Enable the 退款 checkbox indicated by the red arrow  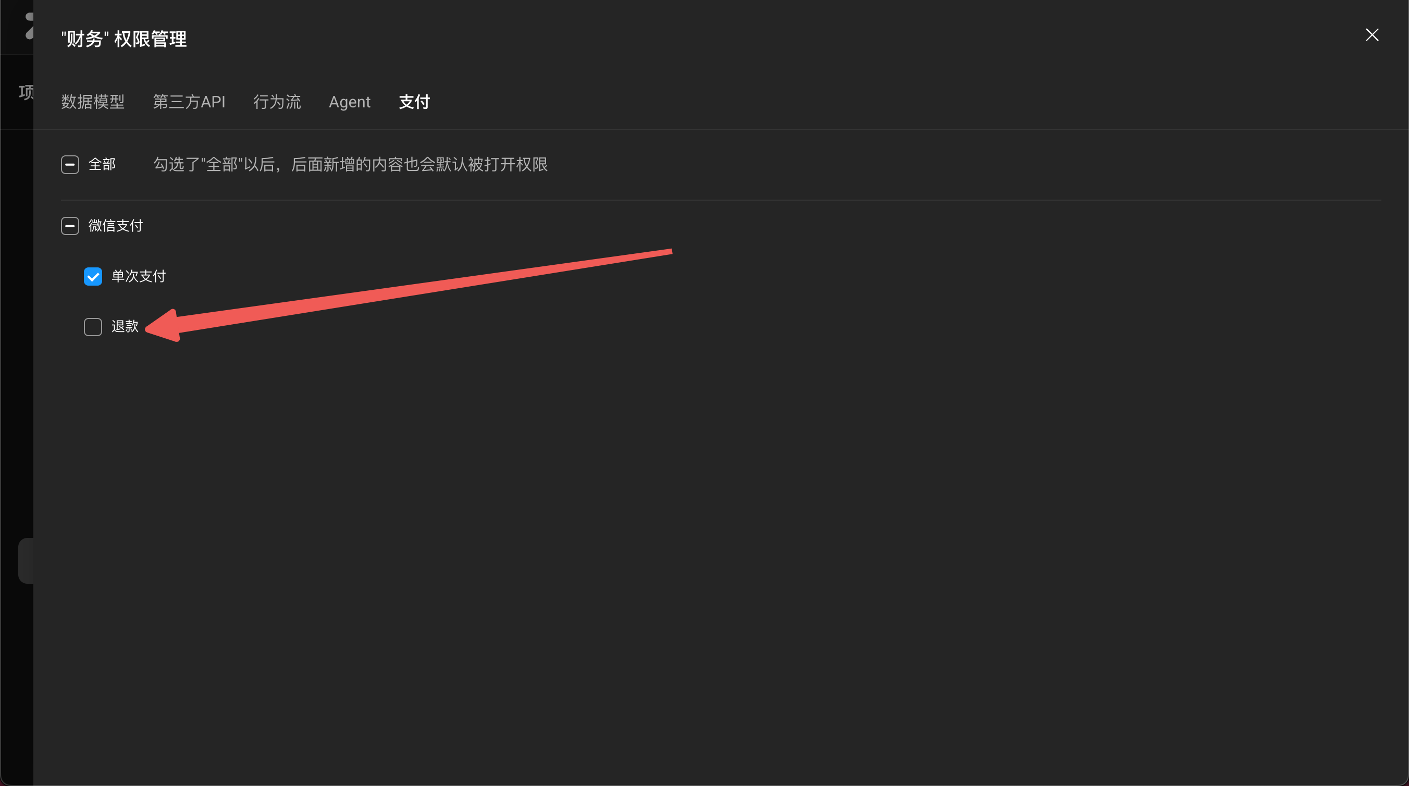click(93, 326)
